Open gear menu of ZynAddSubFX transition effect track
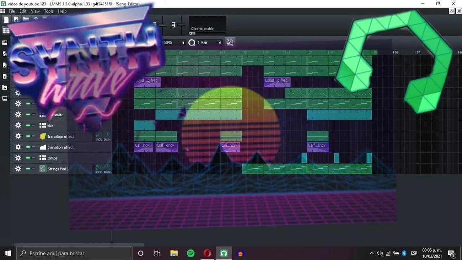 (x=18, y=136)
